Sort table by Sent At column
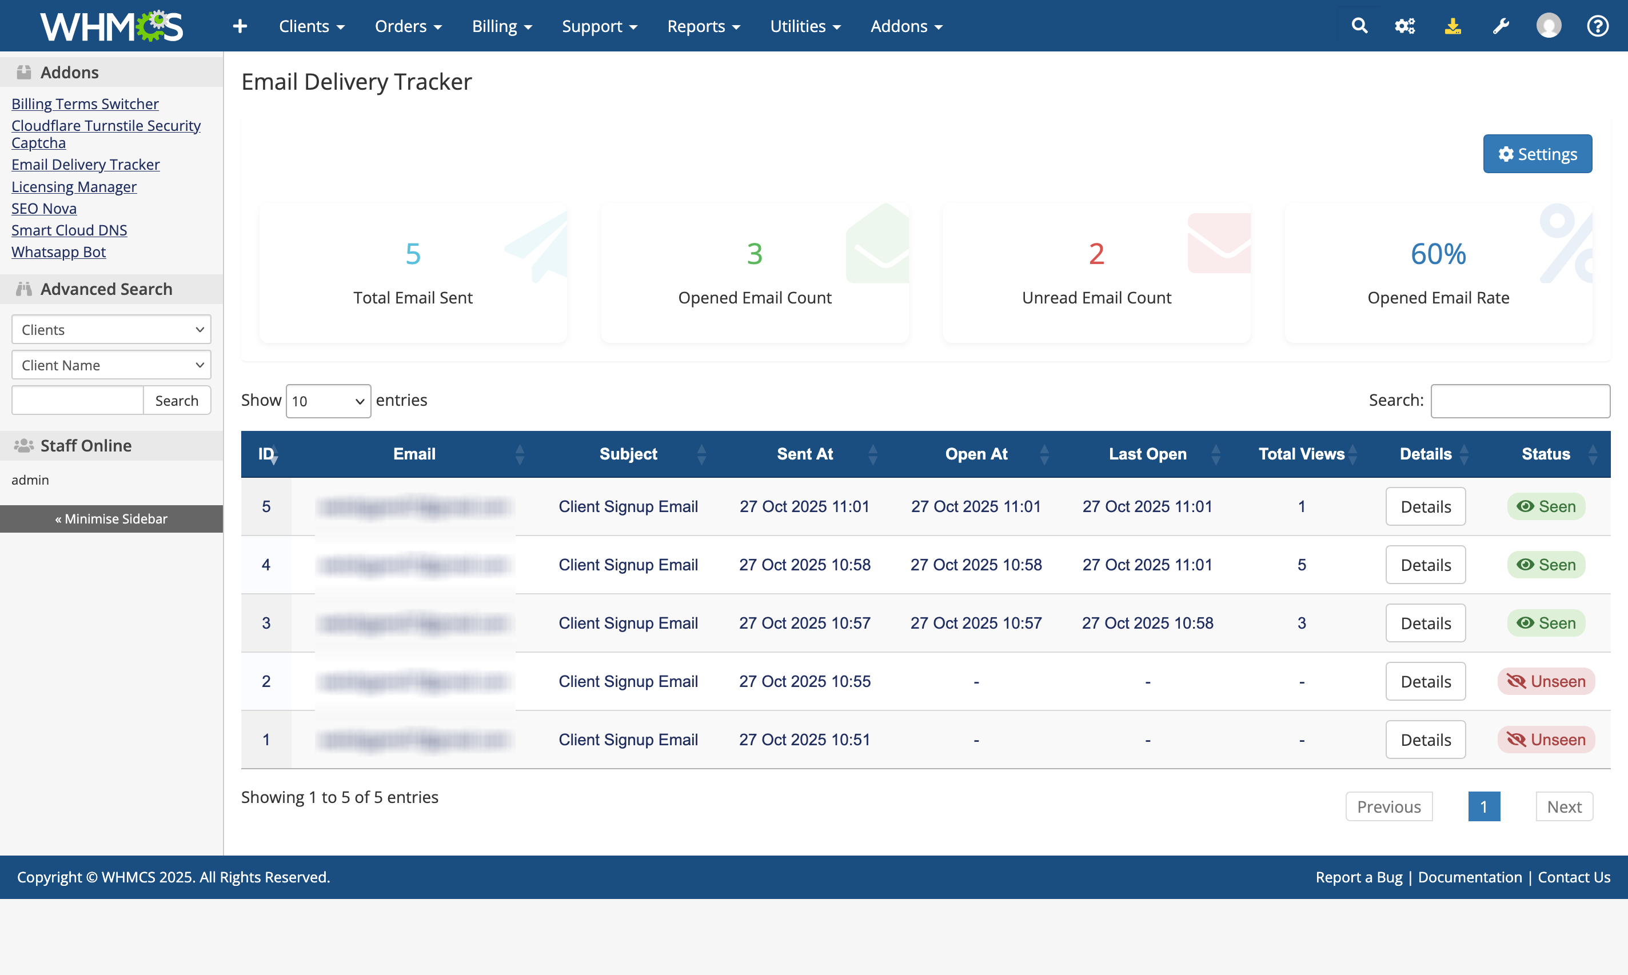The width and height of the screenshot is (1628, 975). point(805,454)
